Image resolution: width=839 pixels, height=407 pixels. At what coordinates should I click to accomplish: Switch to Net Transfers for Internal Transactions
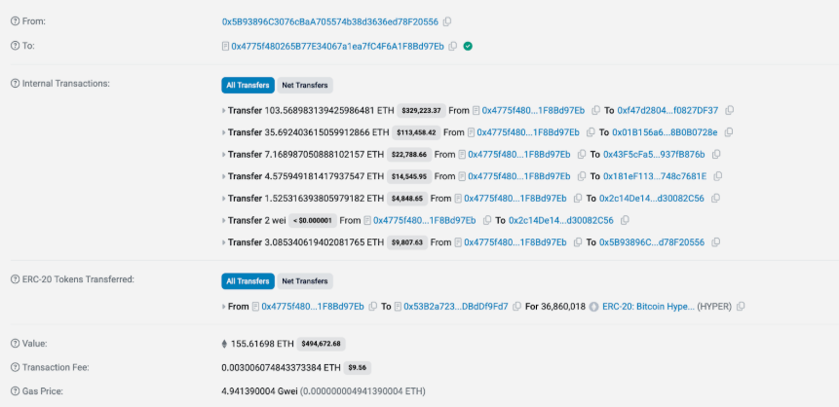point(305,85)
